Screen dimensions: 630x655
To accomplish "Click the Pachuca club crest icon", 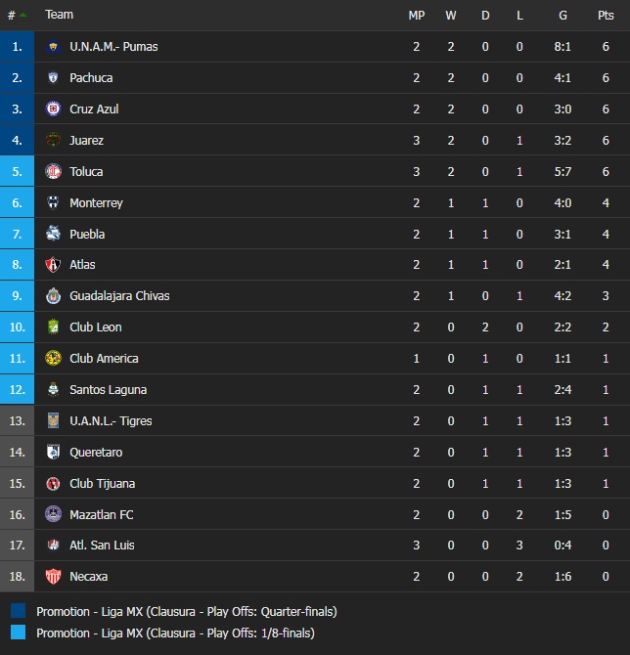I will pos(54,78).
